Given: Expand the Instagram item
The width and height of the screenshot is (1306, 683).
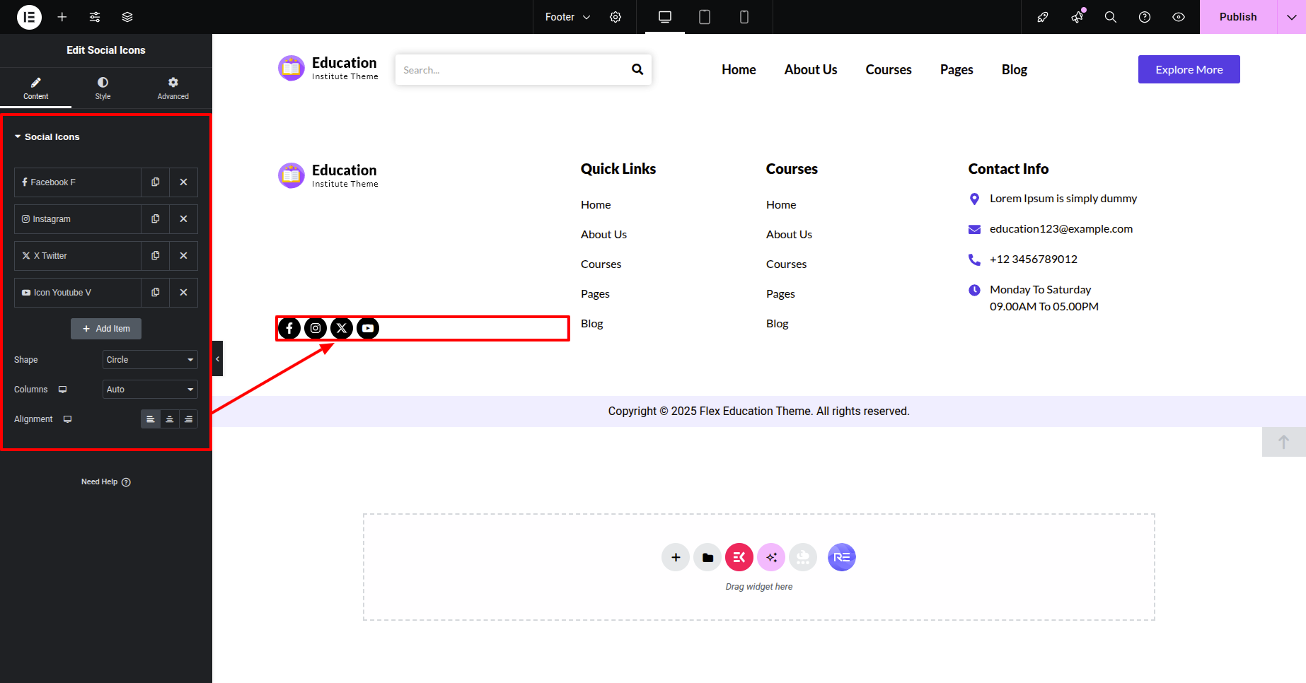Looking at the screenshot, I should click(x=78, y=219).
